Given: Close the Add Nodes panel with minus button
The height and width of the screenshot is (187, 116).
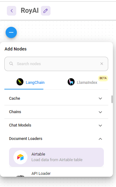Looking at the screenshot, I should tap(11, 32).
